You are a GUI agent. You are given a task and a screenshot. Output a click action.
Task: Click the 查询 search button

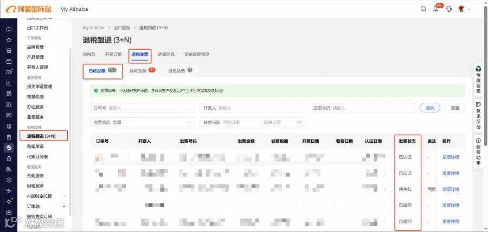[x=430, y=108]
